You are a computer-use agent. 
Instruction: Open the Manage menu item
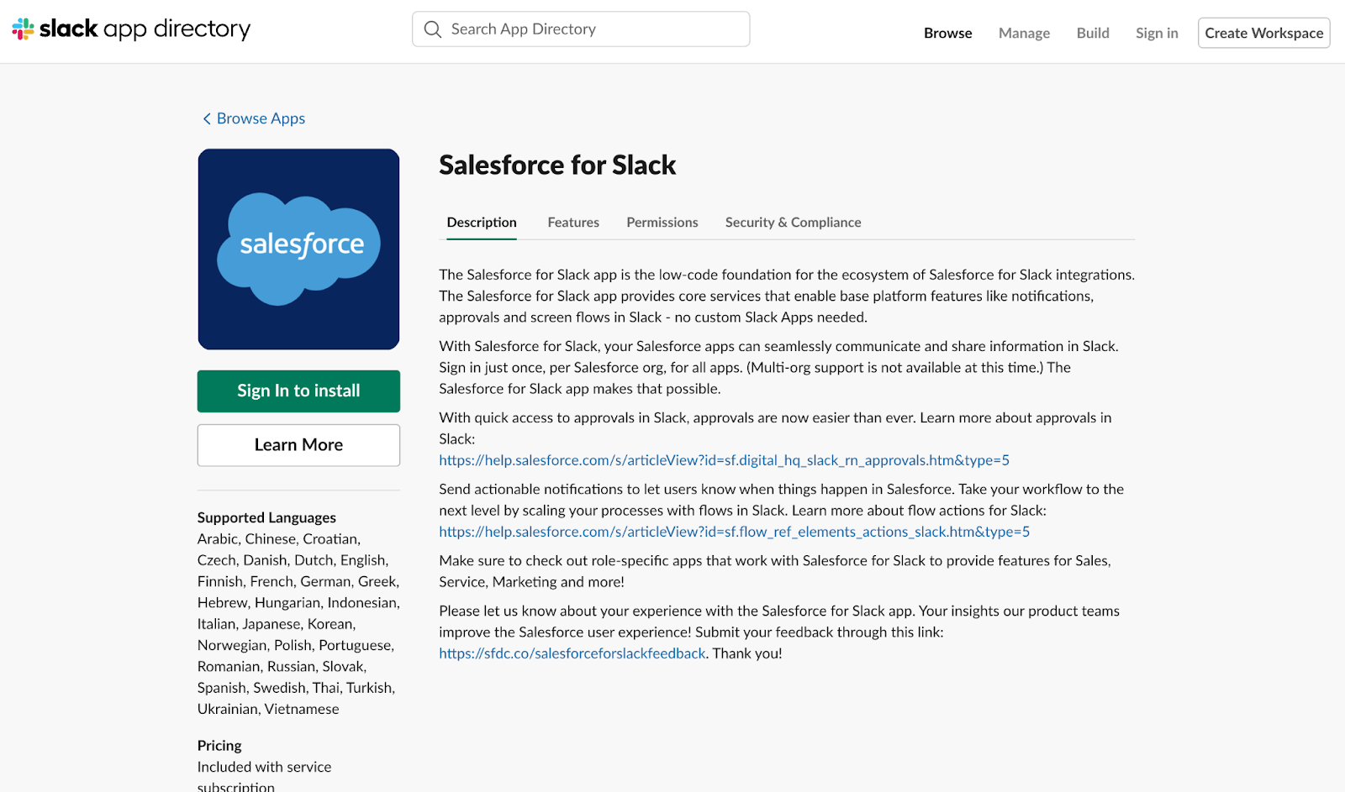coord(1024,33)
